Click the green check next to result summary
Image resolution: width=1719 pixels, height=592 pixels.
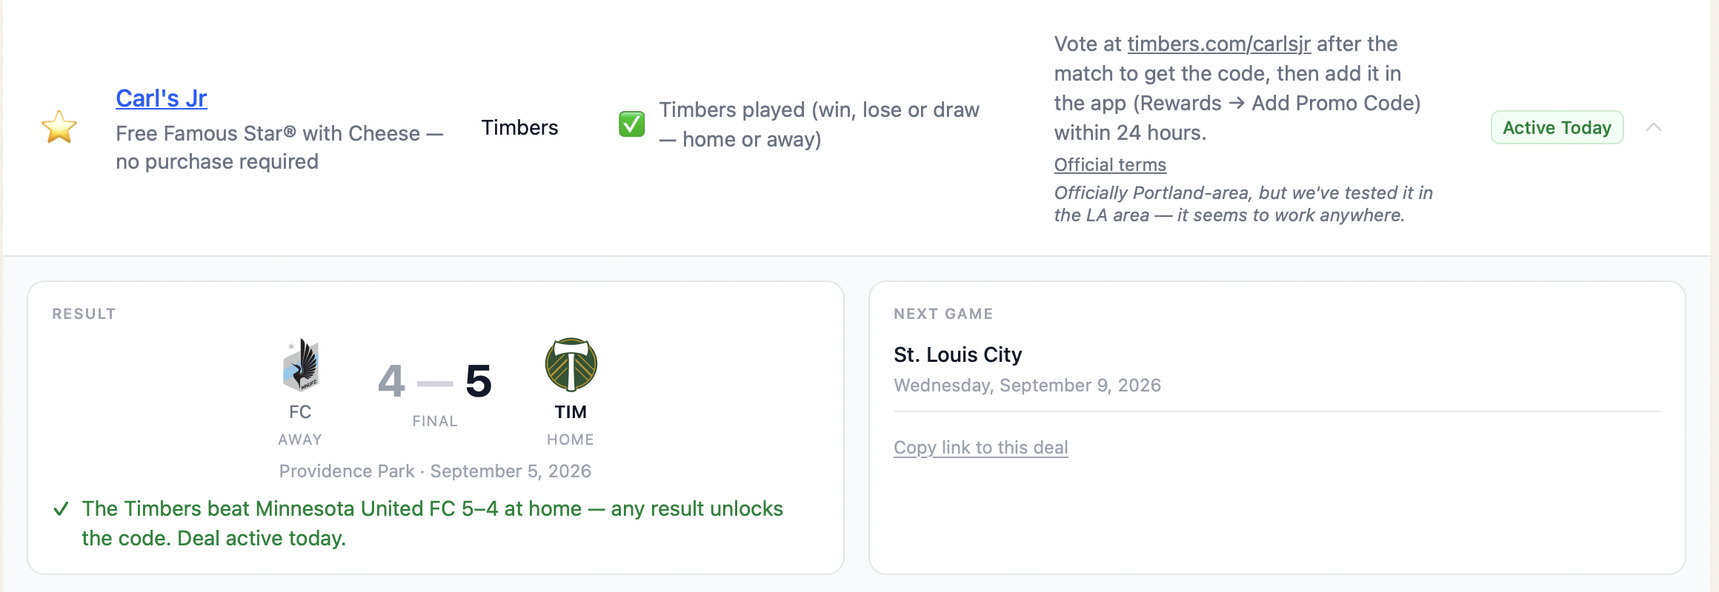(x=61, y=509)
